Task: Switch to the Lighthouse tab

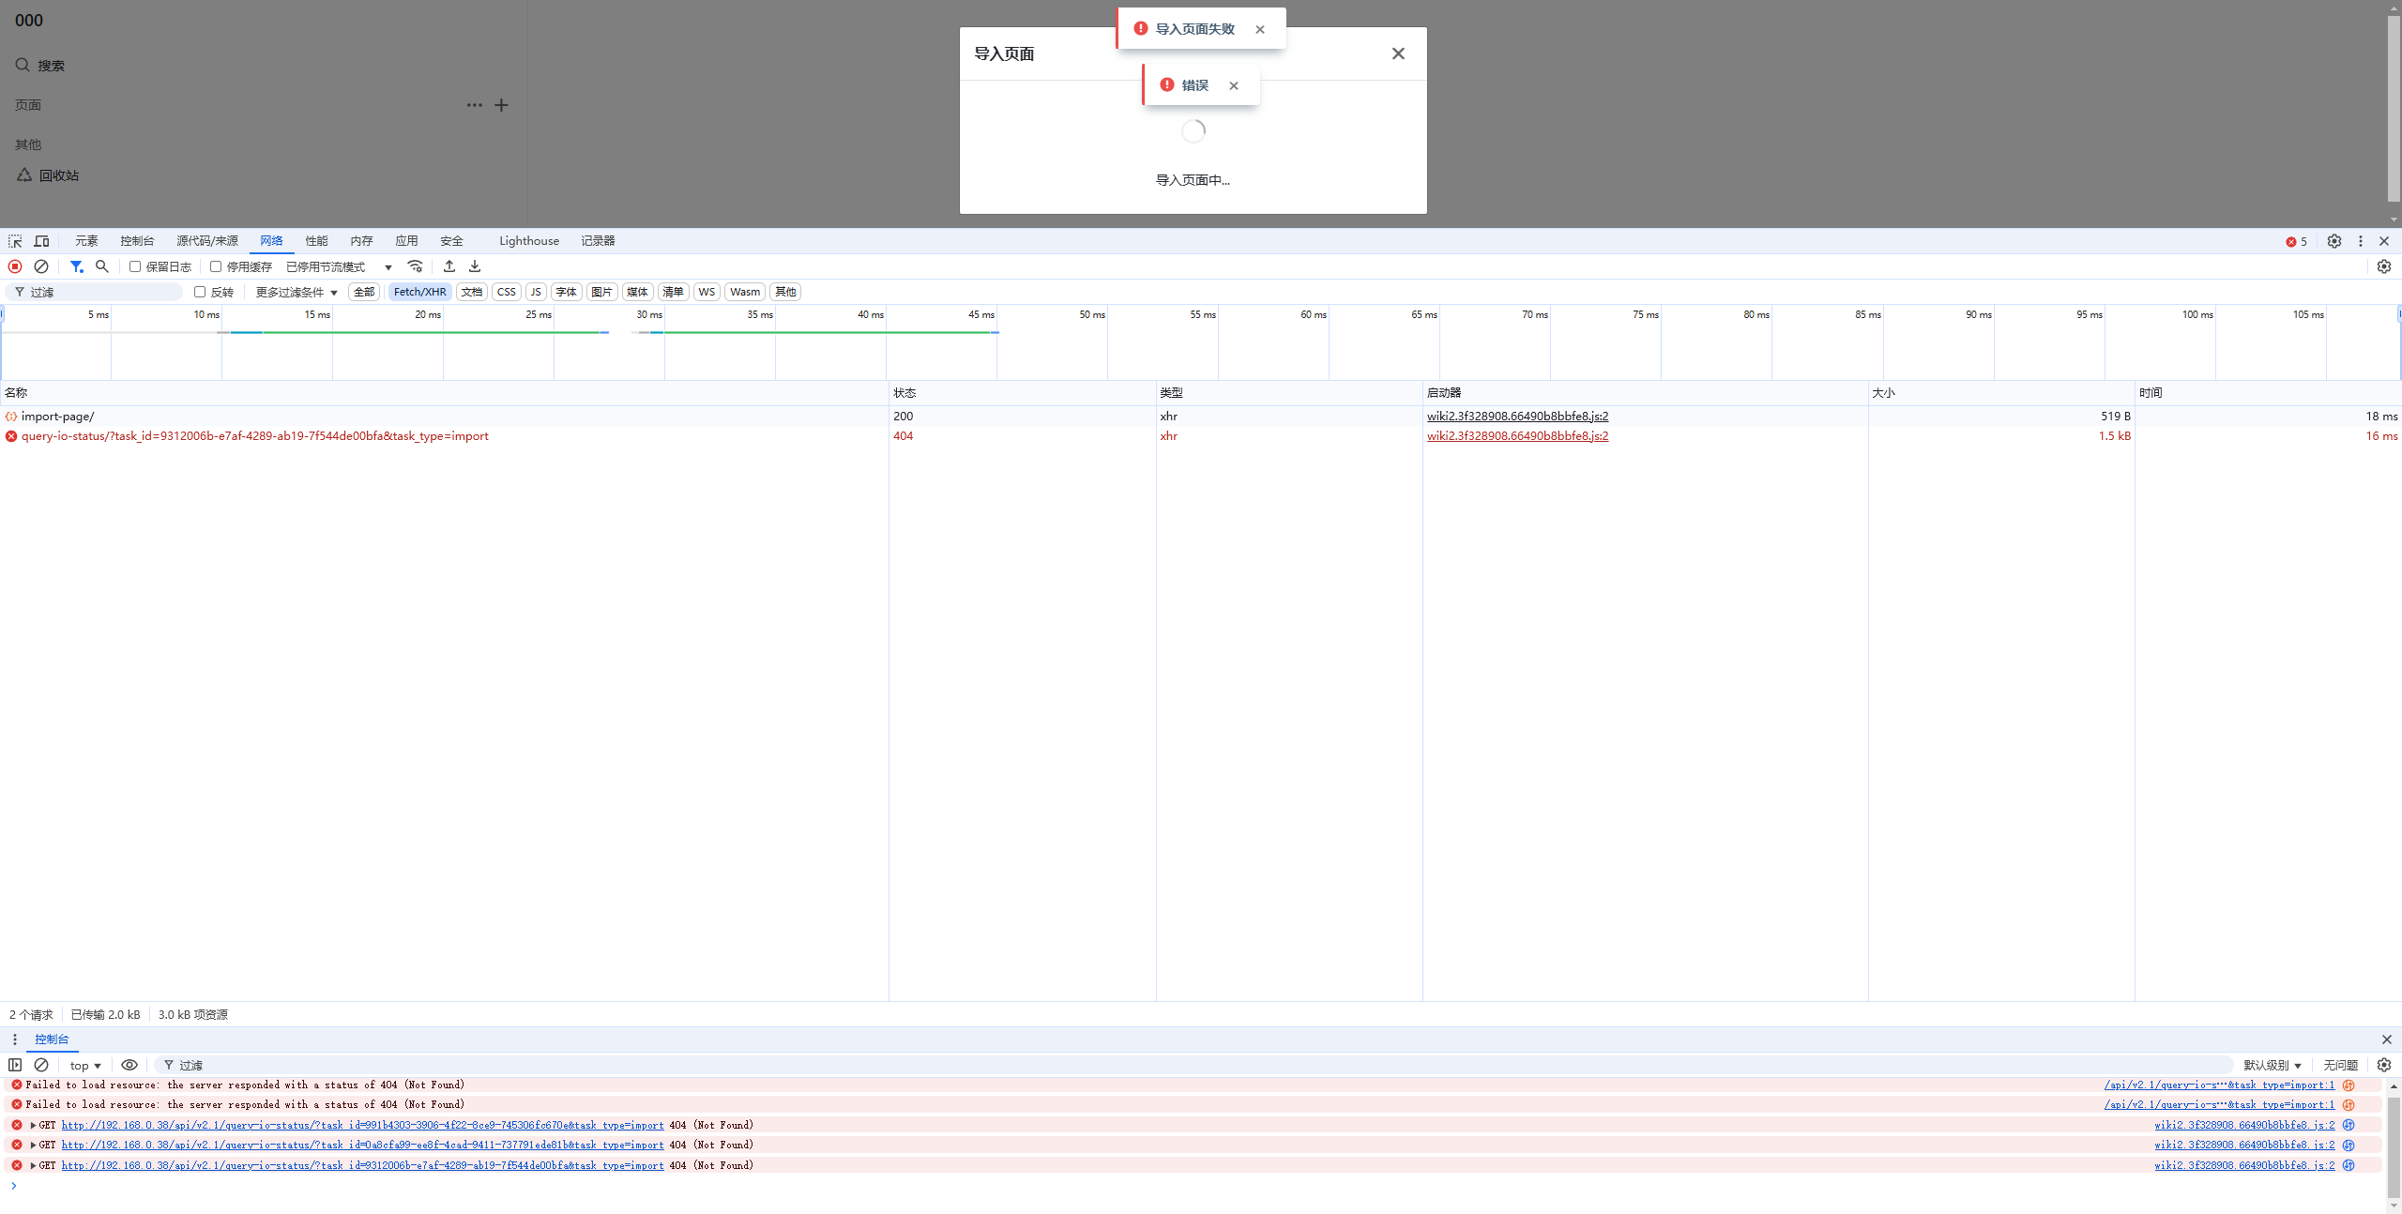Action: [x=529, y=241]
